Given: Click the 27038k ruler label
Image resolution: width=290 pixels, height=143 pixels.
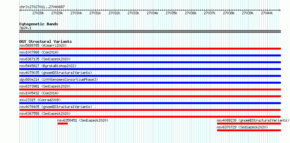Looking at the screenshot, I should click(229, 13).
